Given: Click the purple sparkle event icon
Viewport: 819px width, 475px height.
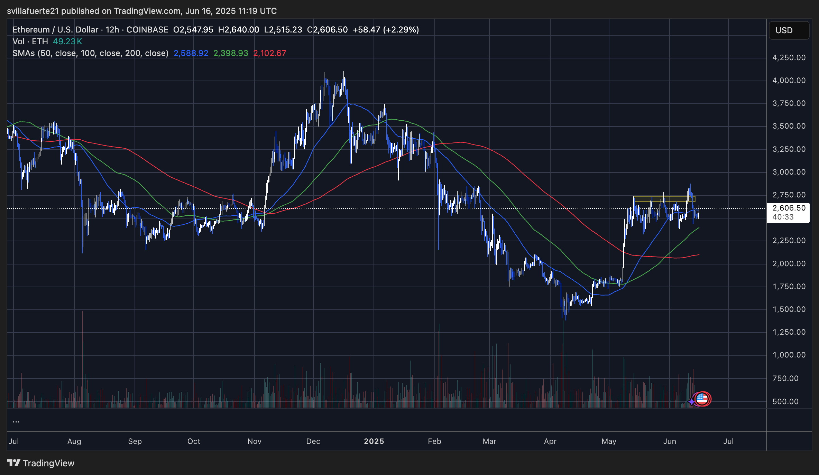Looking at the screenshot, I should click(691, 401).
